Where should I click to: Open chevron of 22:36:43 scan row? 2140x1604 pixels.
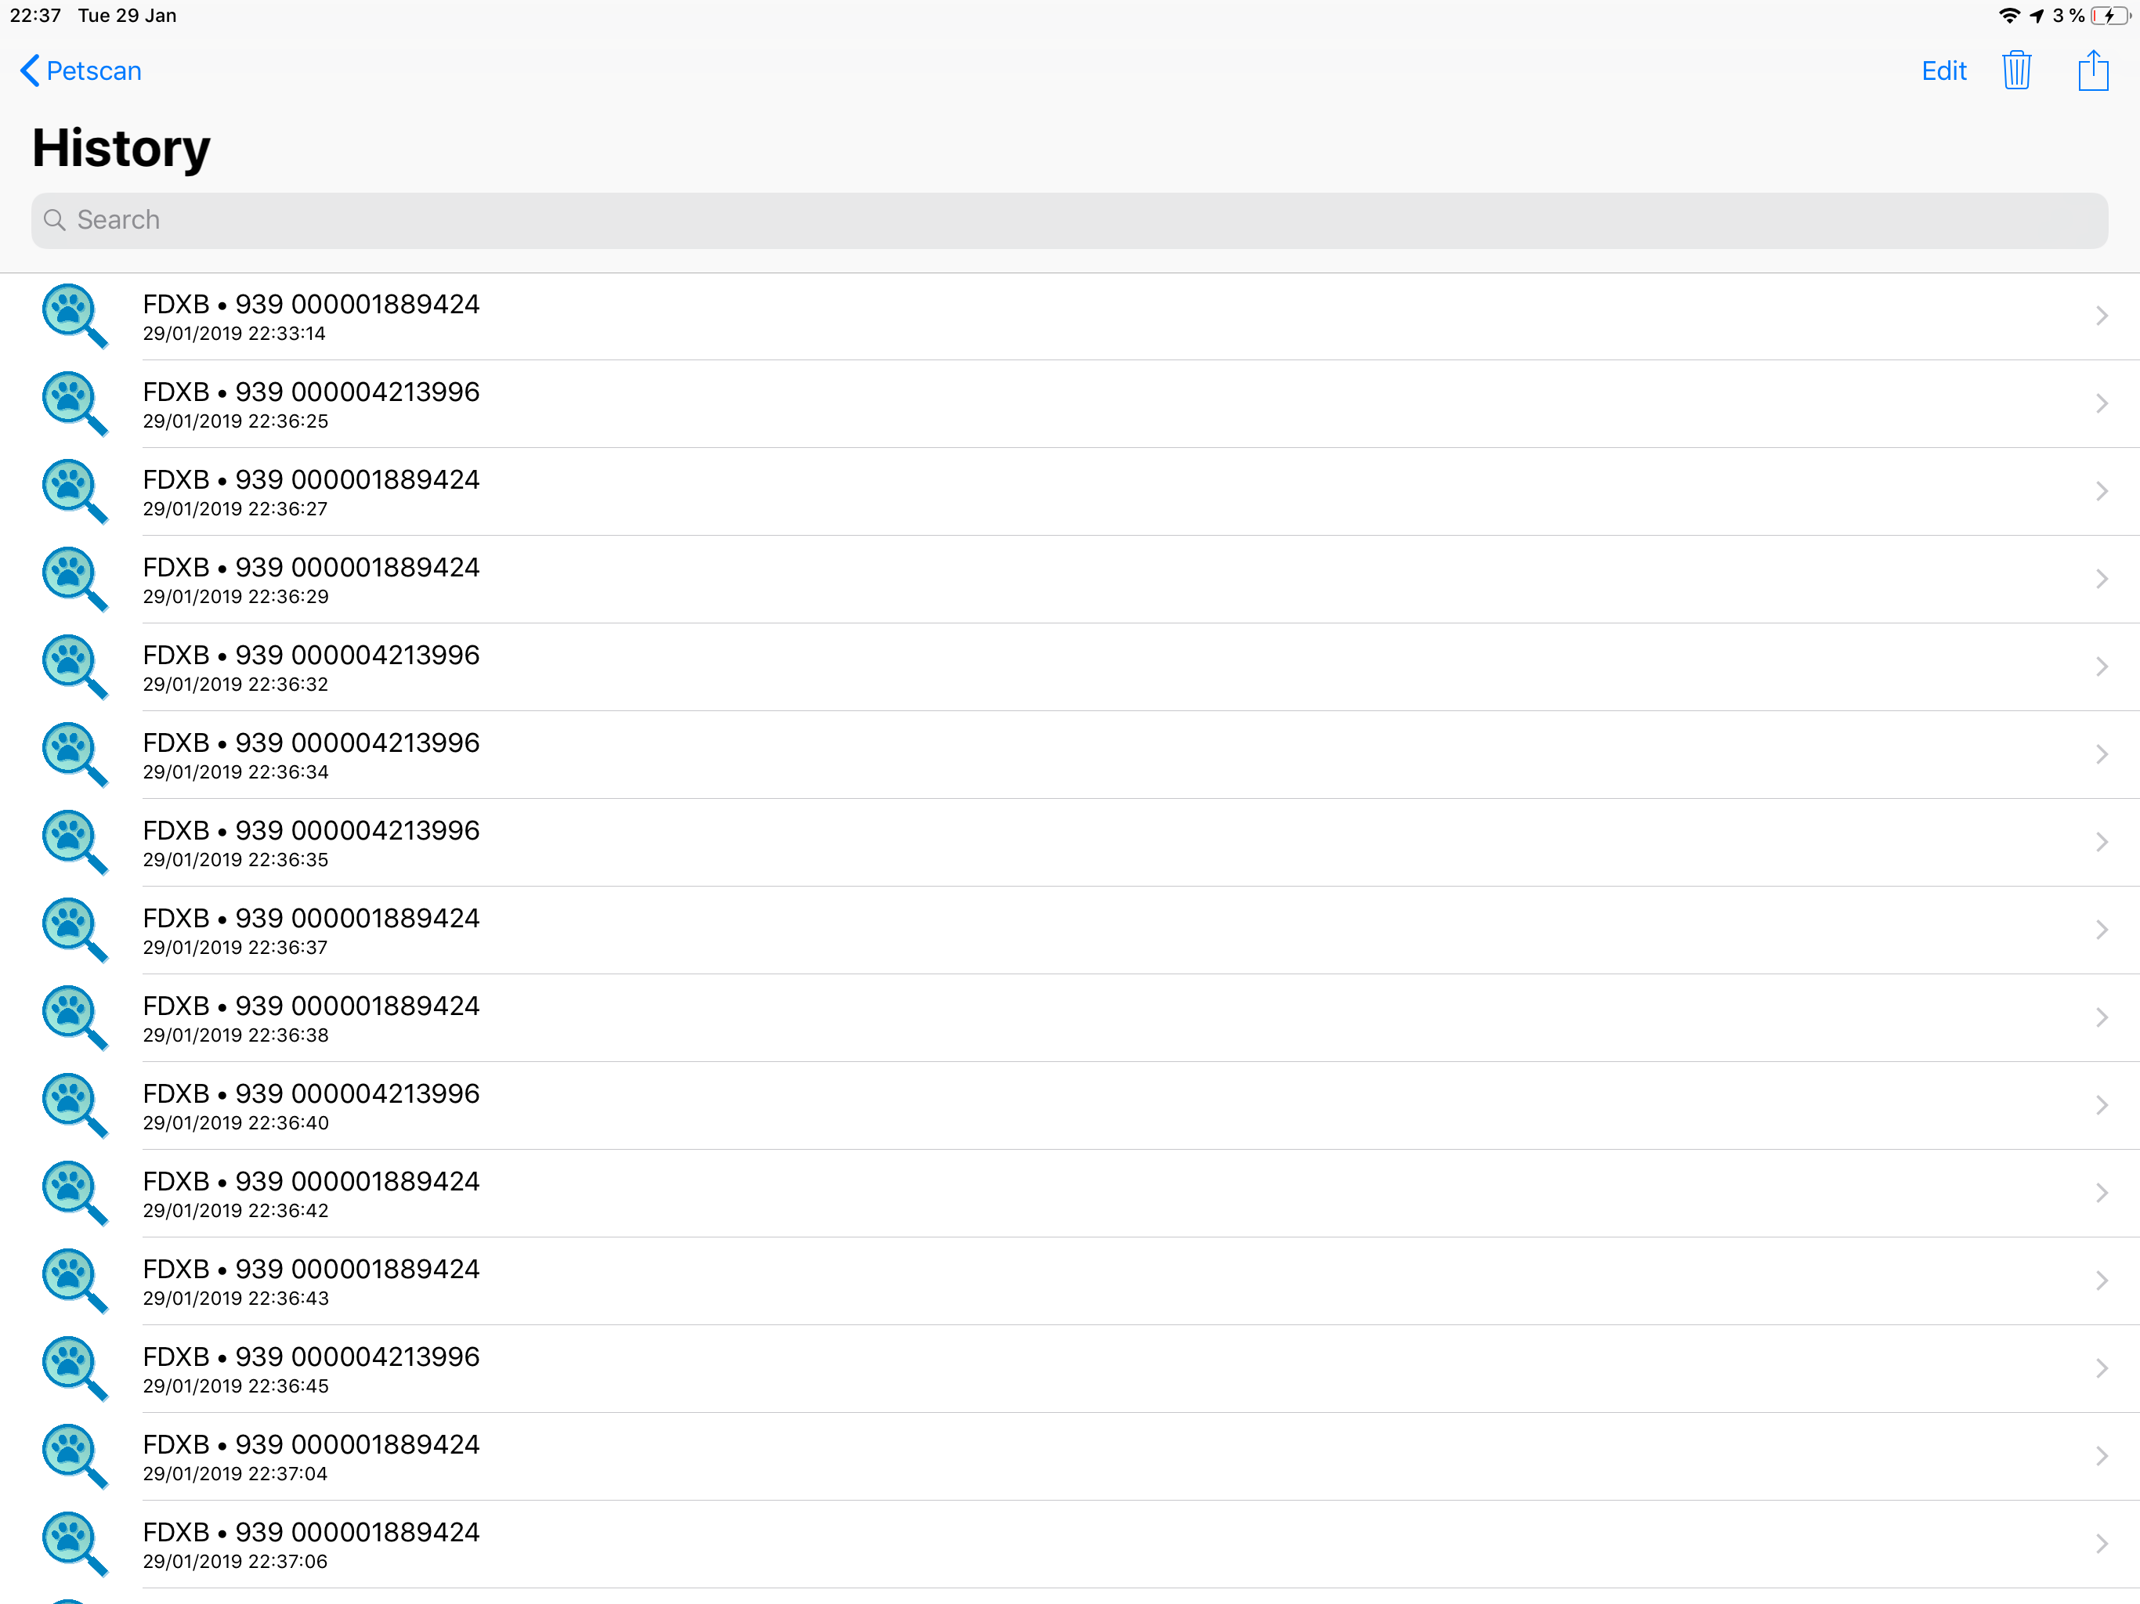click(x=2102, y=1281)
